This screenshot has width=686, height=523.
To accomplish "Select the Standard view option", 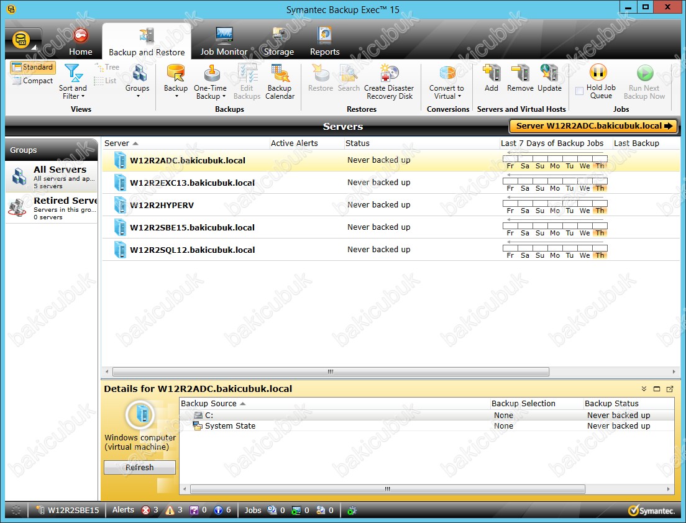I will pyautogui.click(x=33, y=67).
